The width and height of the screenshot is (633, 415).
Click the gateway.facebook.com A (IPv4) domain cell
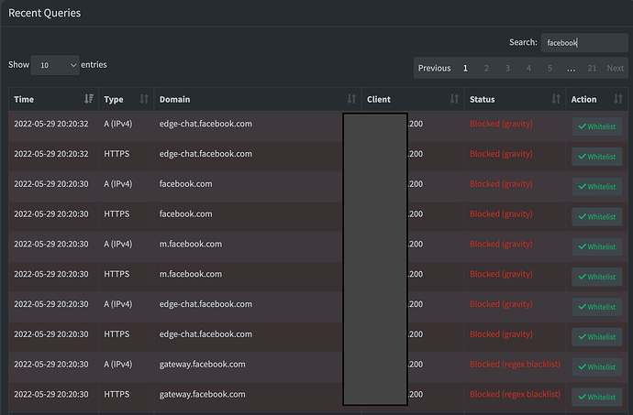202,364
